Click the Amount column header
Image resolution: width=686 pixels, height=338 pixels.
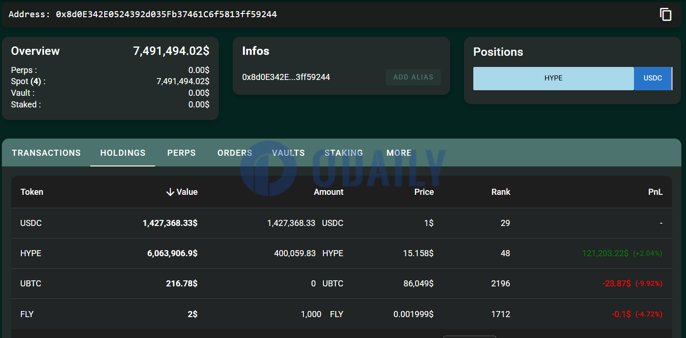point(329,192)
